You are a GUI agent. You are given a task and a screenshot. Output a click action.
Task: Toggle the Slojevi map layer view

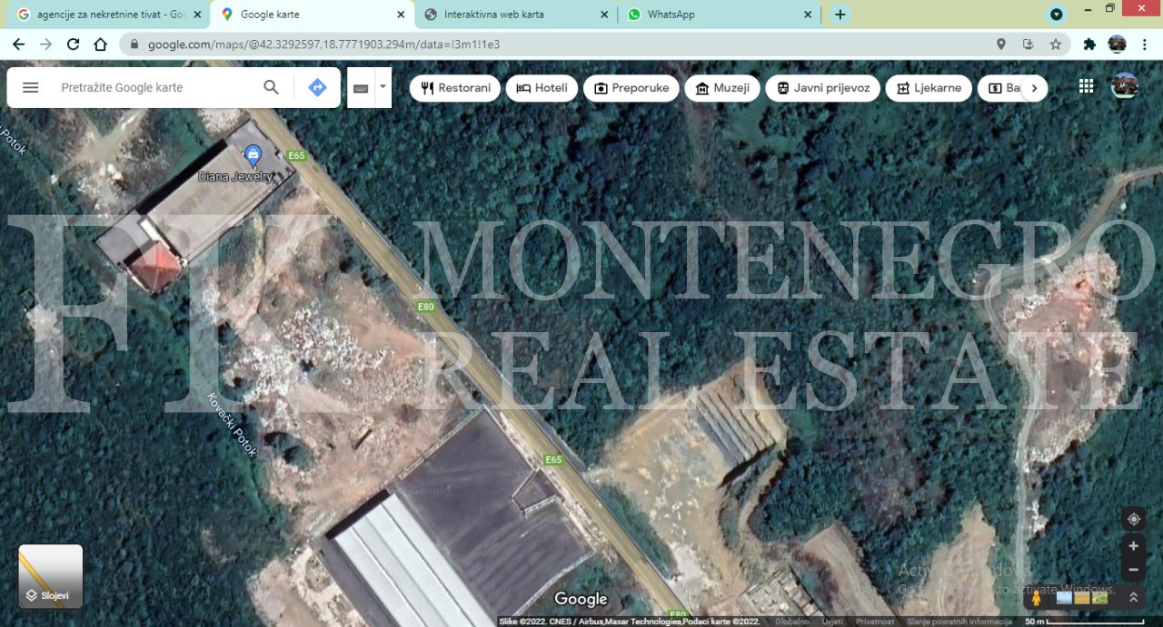[x=51, y=576]
